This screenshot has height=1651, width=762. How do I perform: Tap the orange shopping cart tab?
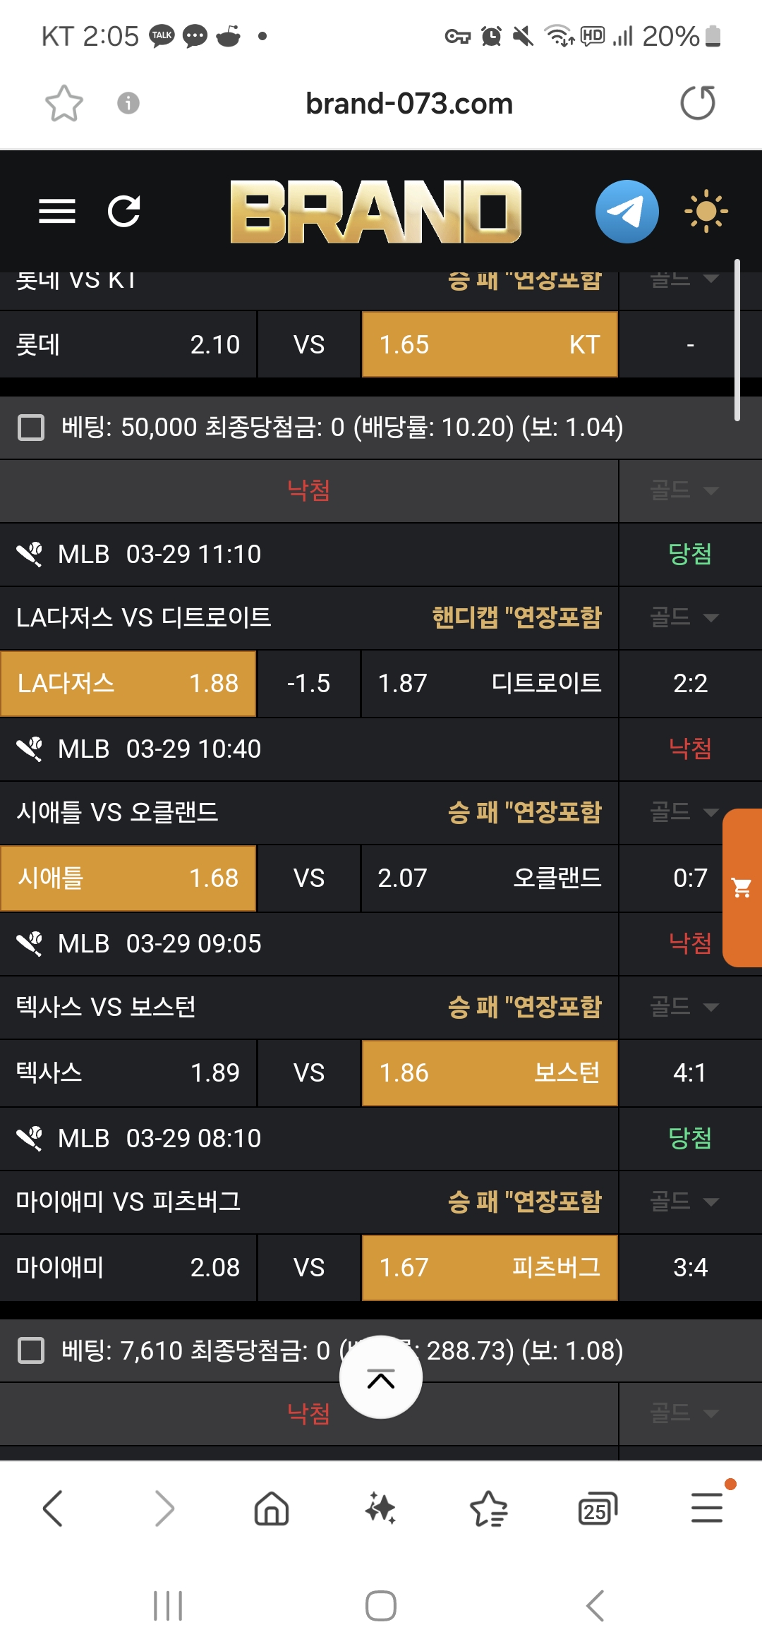click(x=742, y=888)
